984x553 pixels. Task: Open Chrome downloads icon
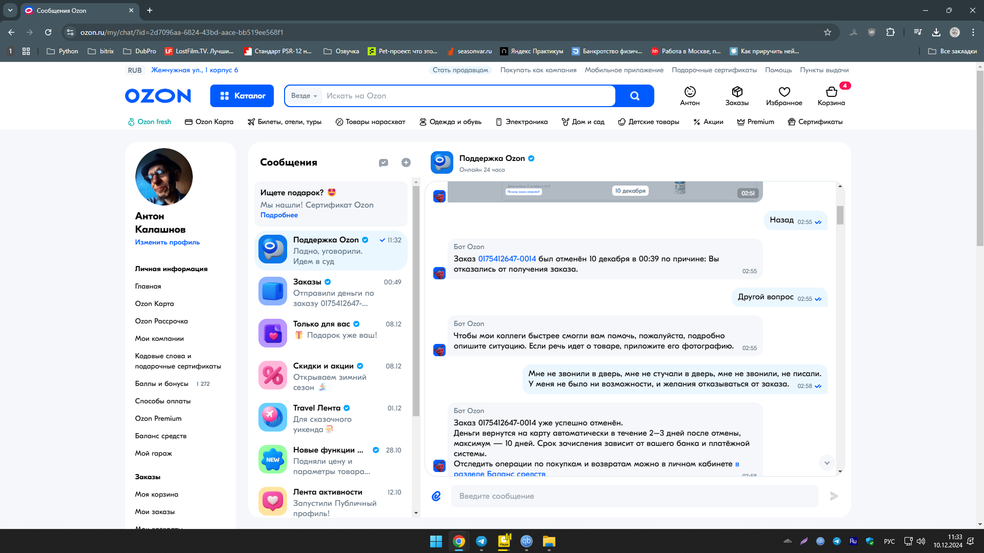click(x=936, y=32)
